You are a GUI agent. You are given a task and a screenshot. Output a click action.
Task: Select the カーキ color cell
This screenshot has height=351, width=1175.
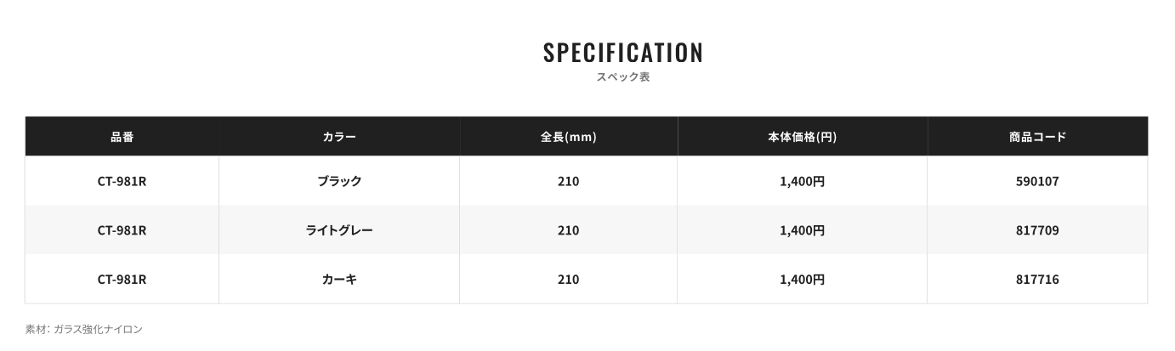point(339,280)
